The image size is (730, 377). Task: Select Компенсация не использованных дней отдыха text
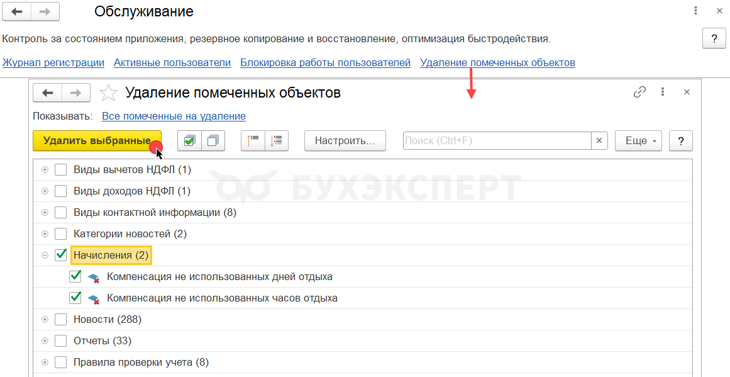(219, 276)
